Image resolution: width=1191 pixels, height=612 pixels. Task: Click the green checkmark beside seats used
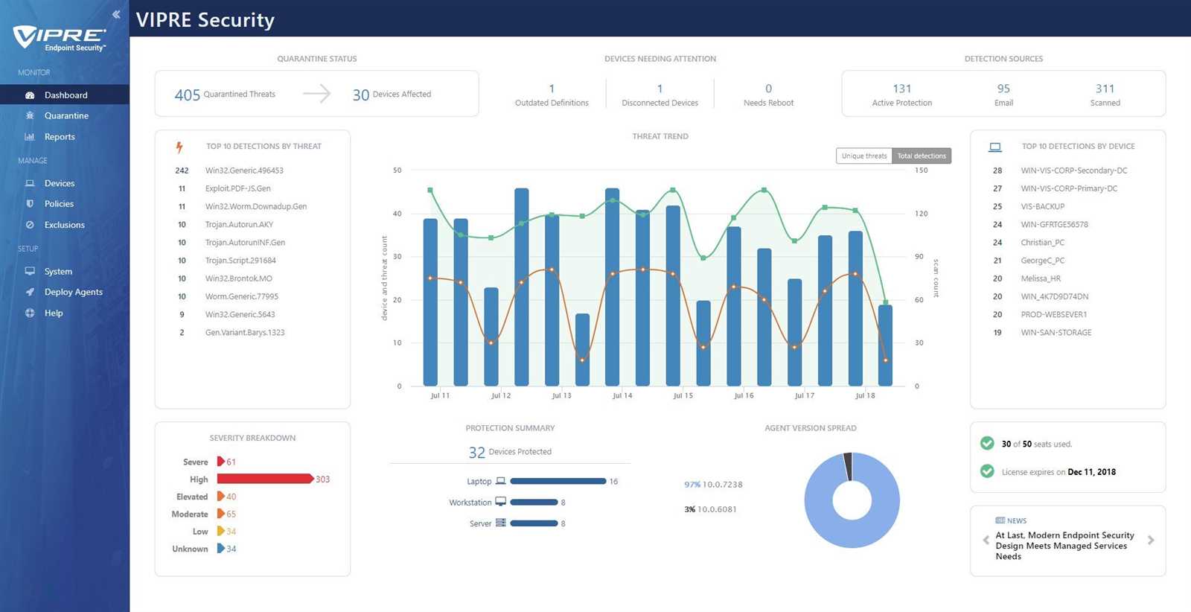click(x=987, y=443)
